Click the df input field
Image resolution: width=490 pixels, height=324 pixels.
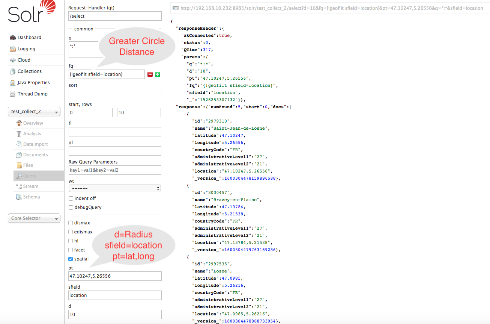115,151
